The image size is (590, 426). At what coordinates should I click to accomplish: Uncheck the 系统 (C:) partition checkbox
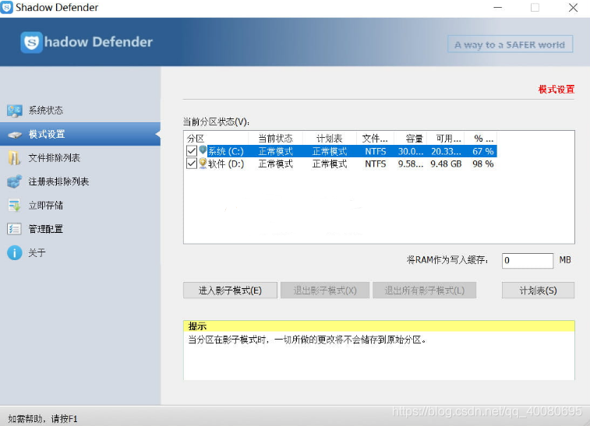coord(192,151)
